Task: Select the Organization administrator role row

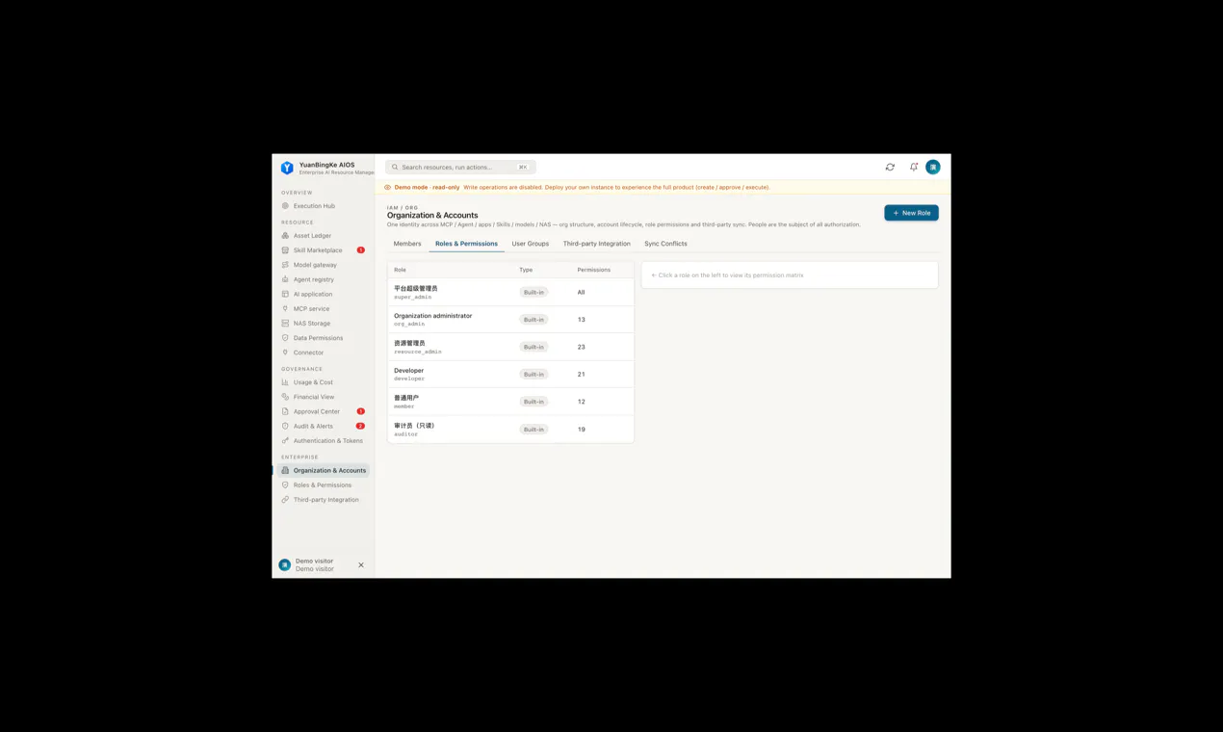Action: pos(510,320)
